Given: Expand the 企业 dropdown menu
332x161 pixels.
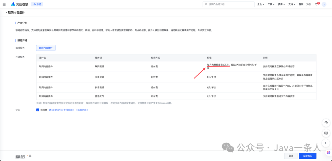Looking at the screenshot, I should [x=261, y=4].
